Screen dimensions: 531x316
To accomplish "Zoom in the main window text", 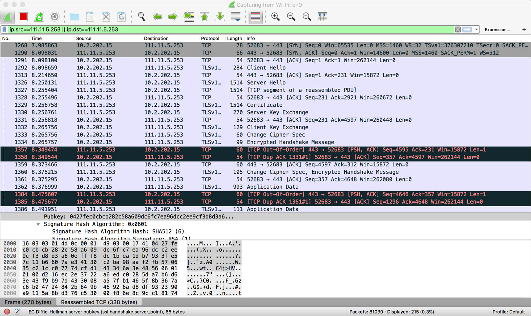I will coord(275,17).
